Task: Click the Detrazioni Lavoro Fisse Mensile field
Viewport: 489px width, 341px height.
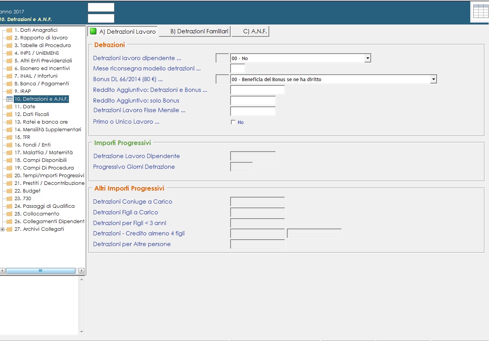Action: [x=253, y=111]
